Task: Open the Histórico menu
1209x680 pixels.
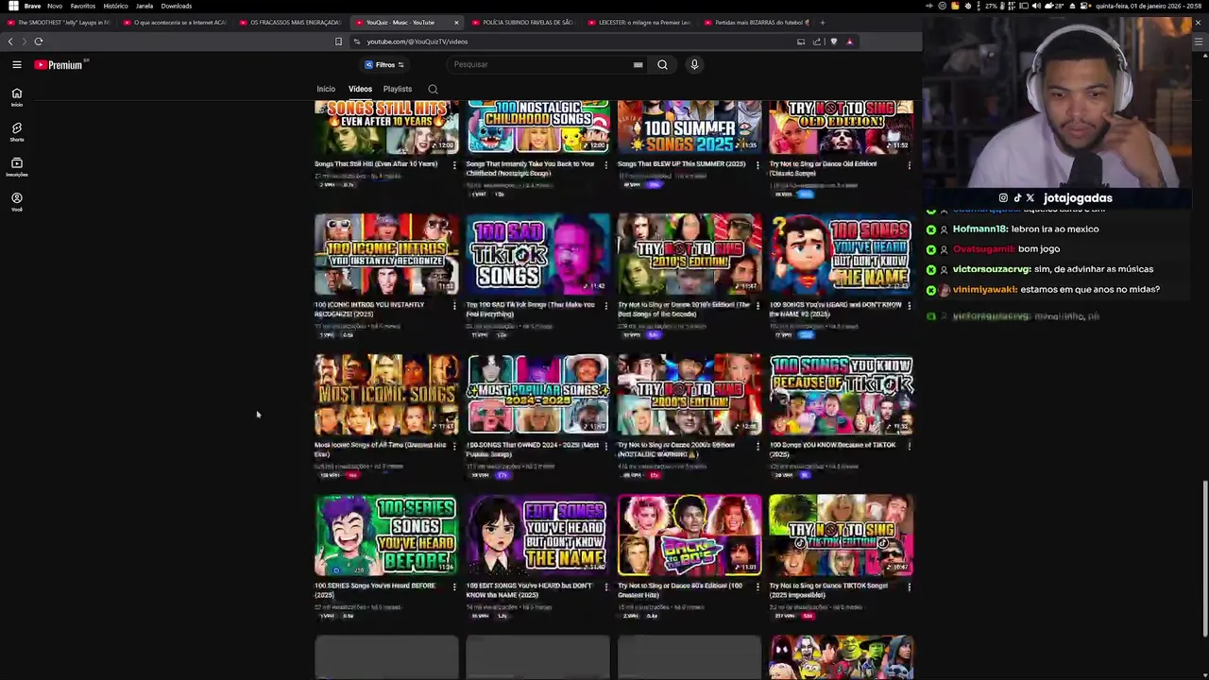Action: click(x=115, y=6)
